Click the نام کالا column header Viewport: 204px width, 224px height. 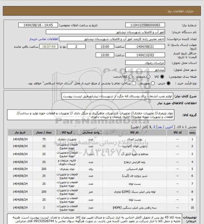point(135,133)
